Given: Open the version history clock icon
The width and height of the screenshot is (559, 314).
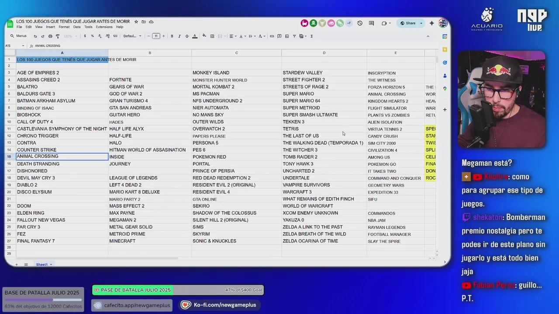Looking at the screenshot, I should coord(360,23).
